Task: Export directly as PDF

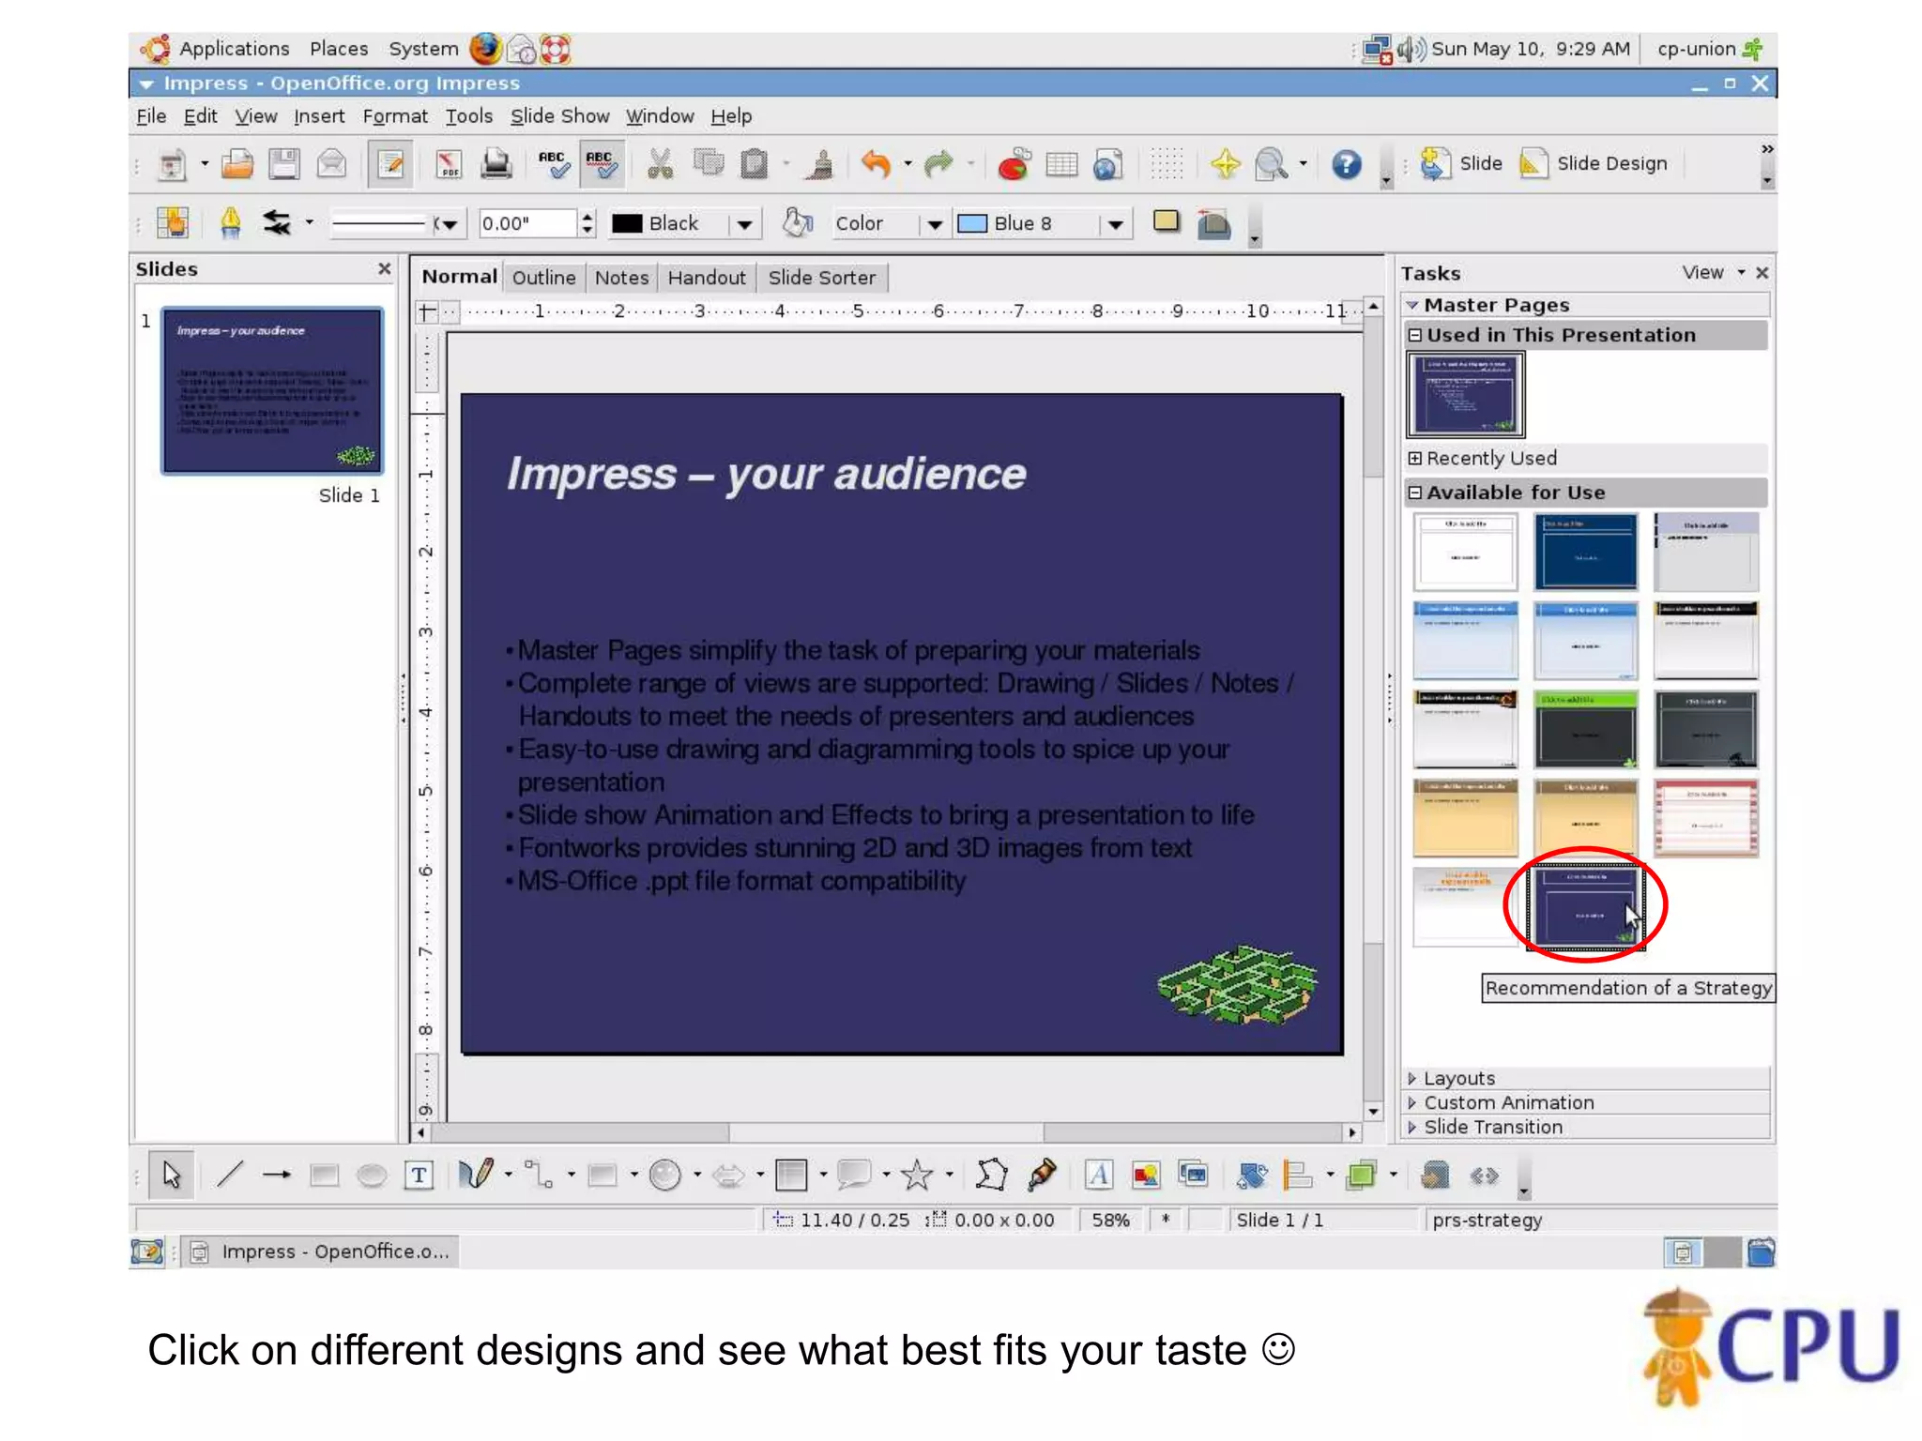Action: pyautogui.click(x=449, y=164)
